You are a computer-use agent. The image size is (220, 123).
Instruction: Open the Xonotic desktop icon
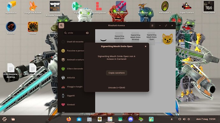point(11,28)
